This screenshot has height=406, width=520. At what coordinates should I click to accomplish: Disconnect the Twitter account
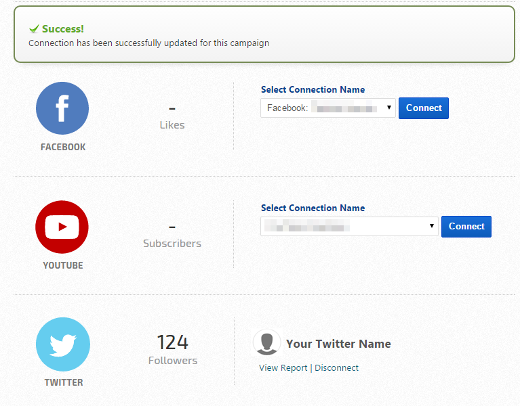(336, 368)
